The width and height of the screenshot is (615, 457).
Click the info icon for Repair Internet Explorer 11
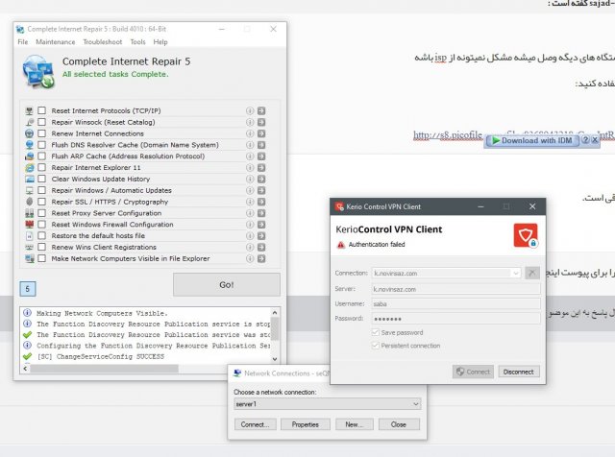(x=251, y=167)
